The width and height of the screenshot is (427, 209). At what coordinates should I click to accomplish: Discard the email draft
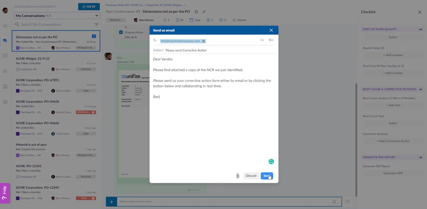coord(251,176)
